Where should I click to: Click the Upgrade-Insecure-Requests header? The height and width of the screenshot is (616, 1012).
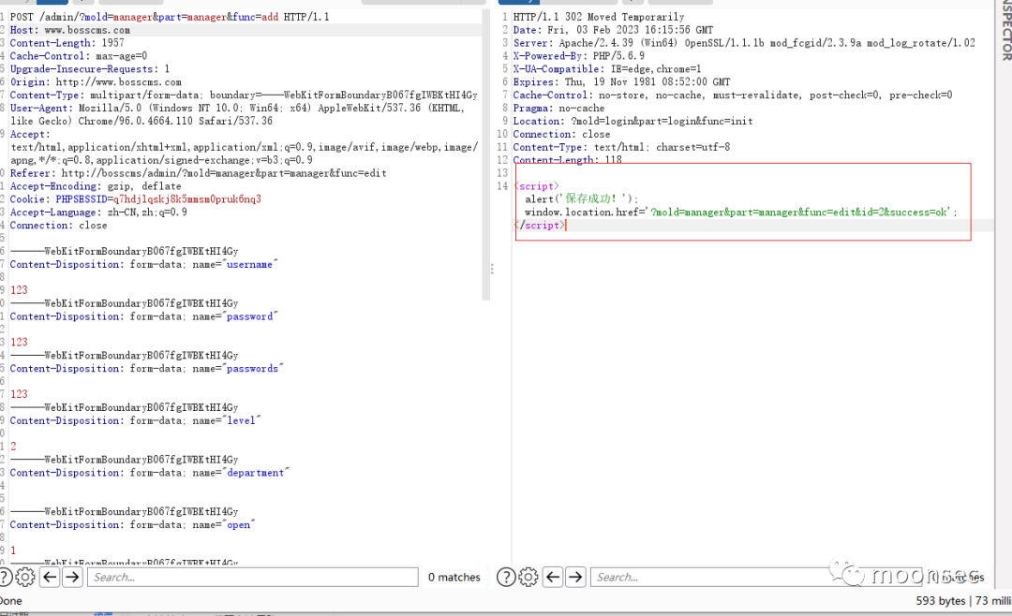point(90,68)
